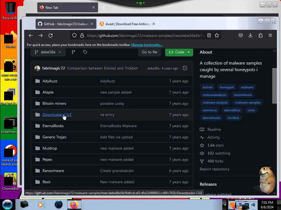Screen dimensions: 281x210
Task: Open the Bitcoin miners folder
Action: 54,104
